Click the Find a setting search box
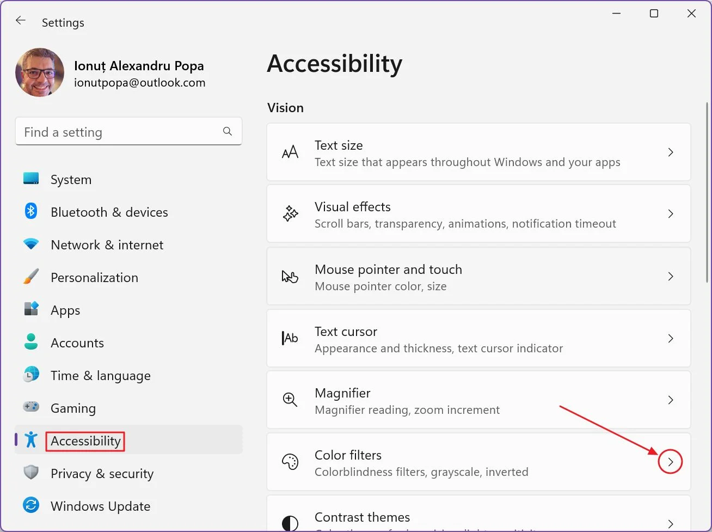The image size is (712, 532). point(128,132)
